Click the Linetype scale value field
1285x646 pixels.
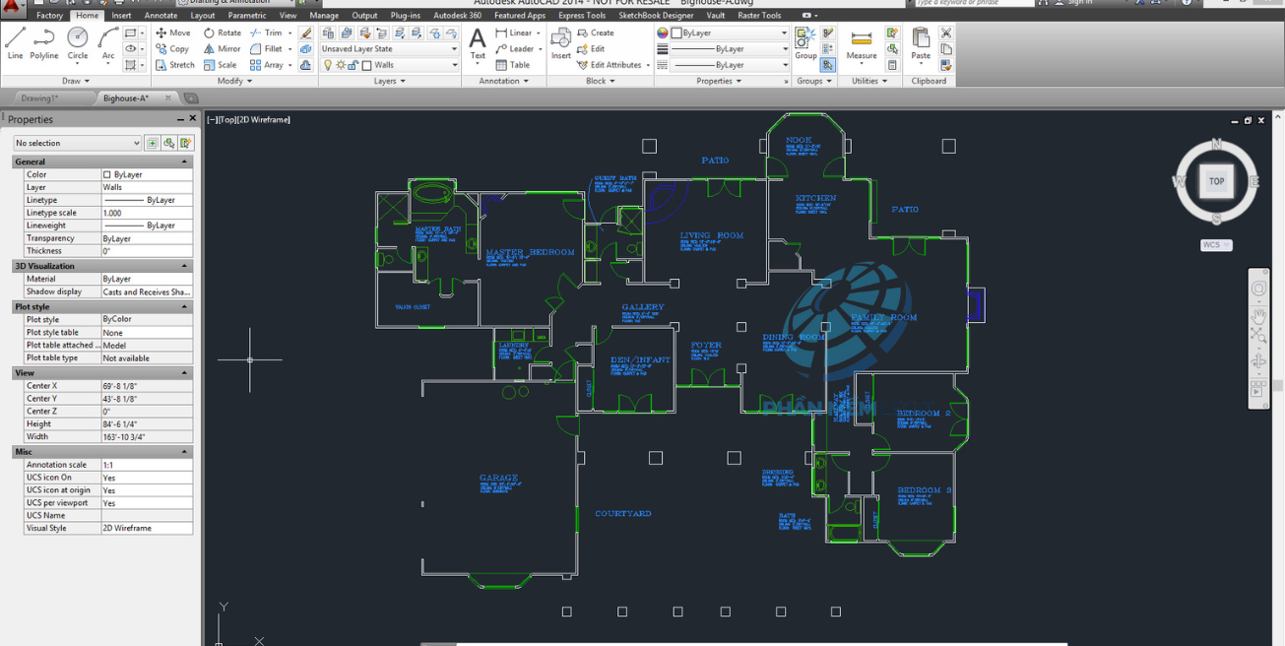[147, 213]
